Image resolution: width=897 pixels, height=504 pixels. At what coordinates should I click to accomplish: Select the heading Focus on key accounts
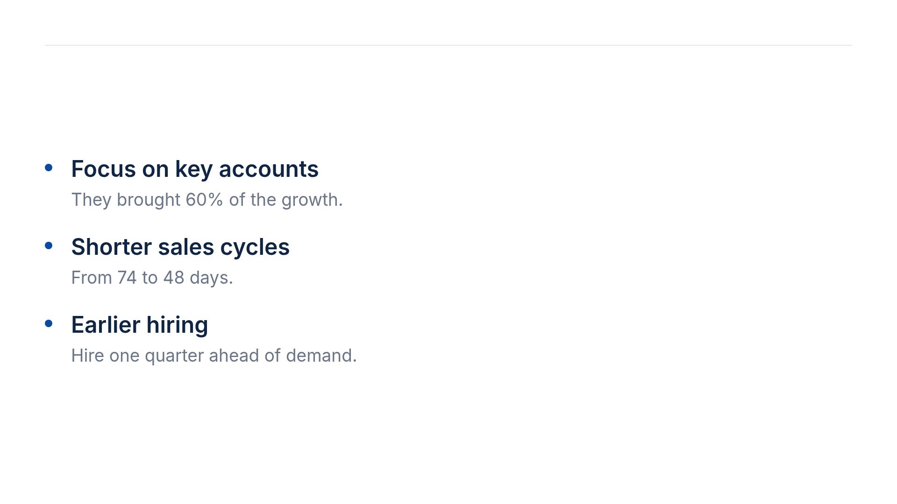click(195, 169)
